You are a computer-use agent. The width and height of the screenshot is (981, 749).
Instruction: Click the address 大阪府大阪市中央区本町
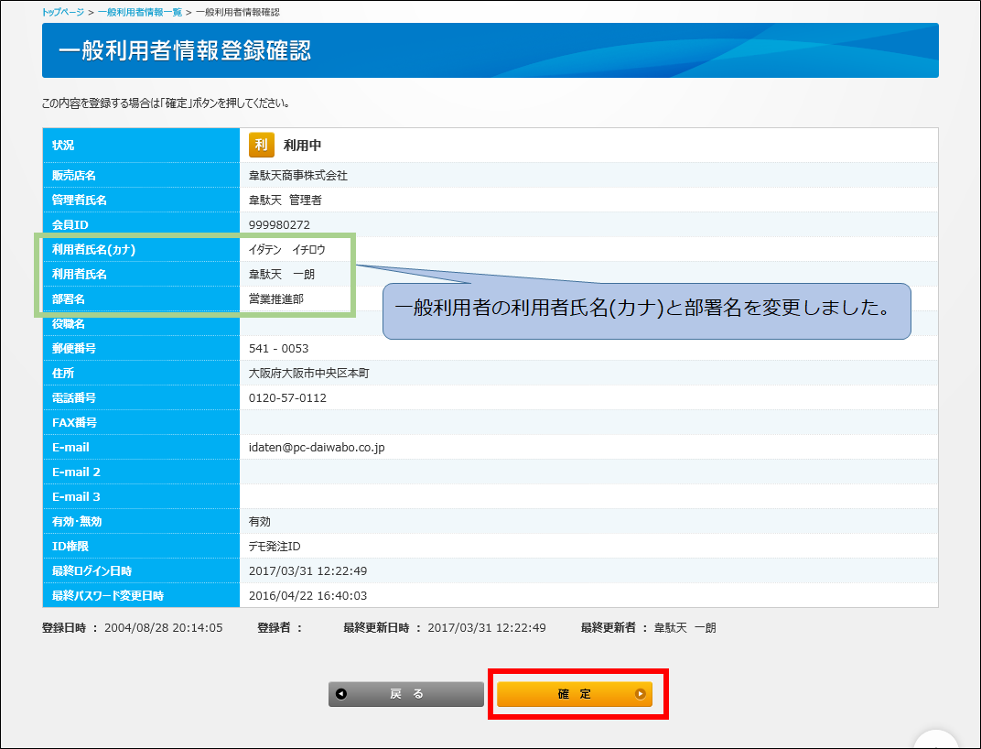tap(308, 374)
